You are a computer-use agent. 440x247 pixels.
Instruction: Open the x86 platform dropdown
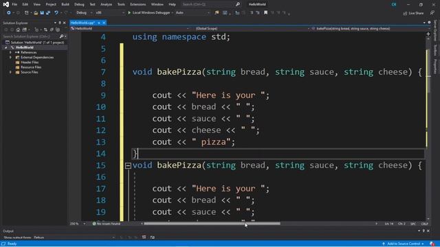click(x=110, y=12)
